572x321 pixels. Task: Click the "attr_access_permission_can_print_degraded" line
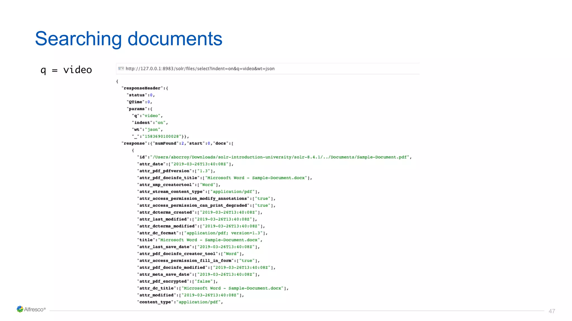(206, 205)
